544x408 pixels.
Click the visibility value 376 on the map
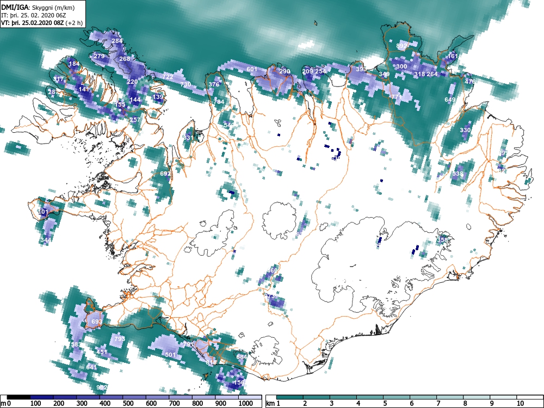point(214,84)
